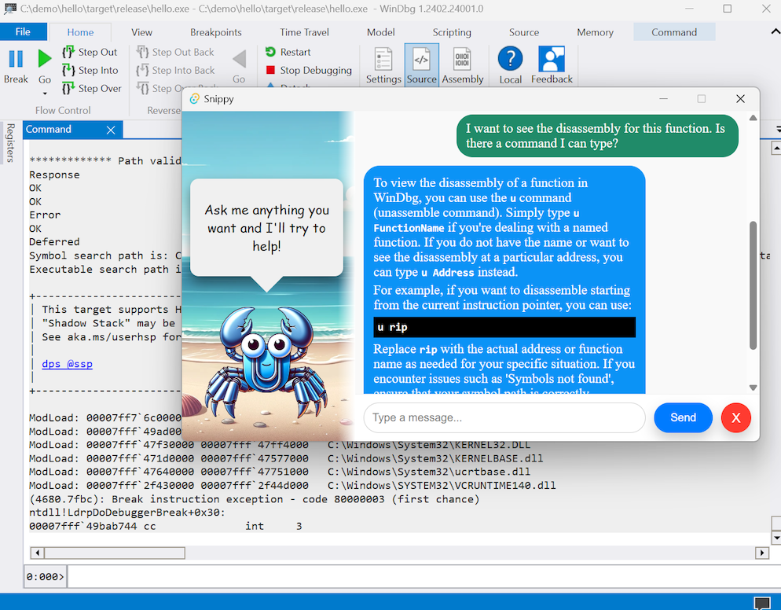Click command window vertical scroll down arrow
This screenshot has height=610, width=781.
click(776, 538)
